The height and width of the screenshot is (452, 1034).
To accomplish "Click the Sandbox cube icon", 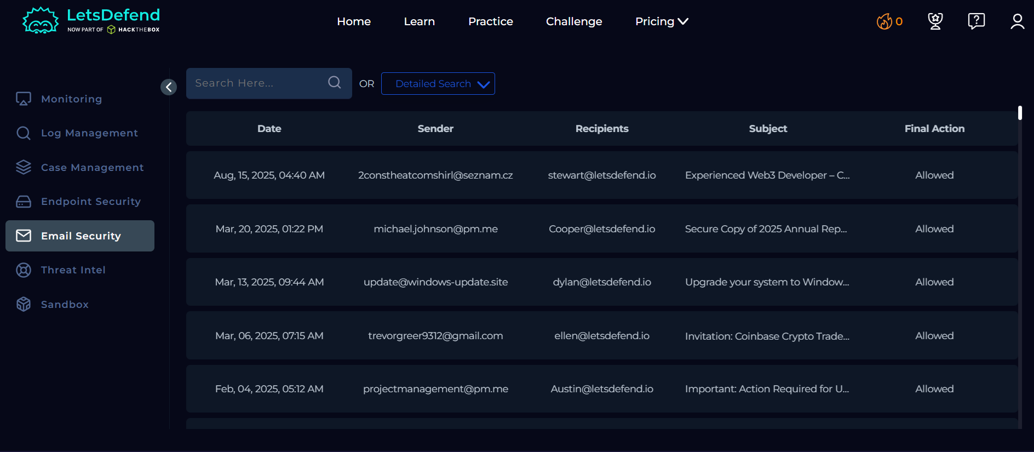I will [24, 304].
